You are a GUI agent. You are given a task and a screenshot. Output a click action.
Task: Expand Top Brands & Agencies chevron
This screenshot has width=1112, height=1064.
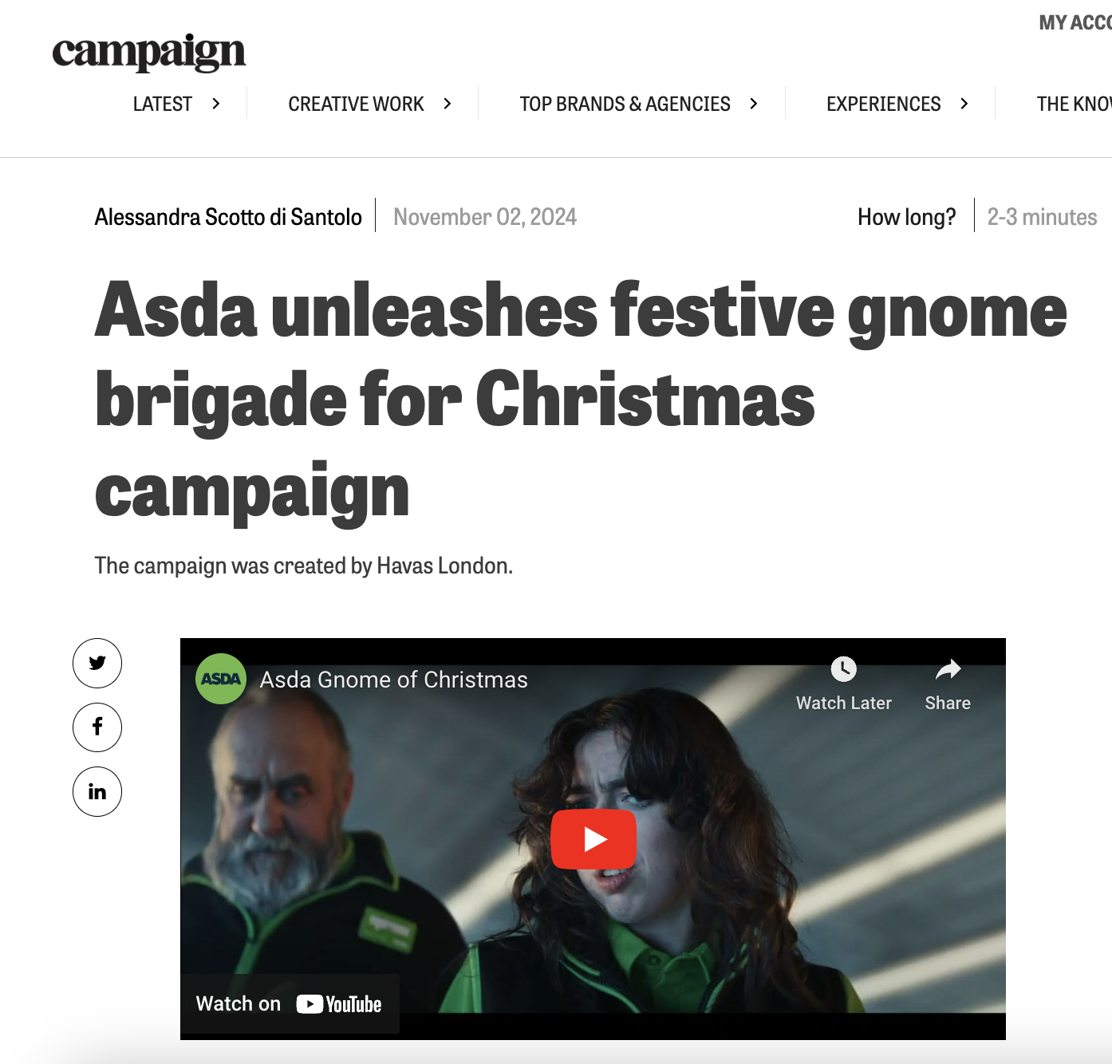coord(754,104)
